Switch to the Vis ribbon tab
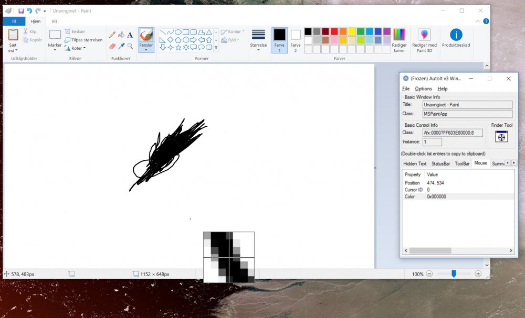 click(x=54, y=21)
